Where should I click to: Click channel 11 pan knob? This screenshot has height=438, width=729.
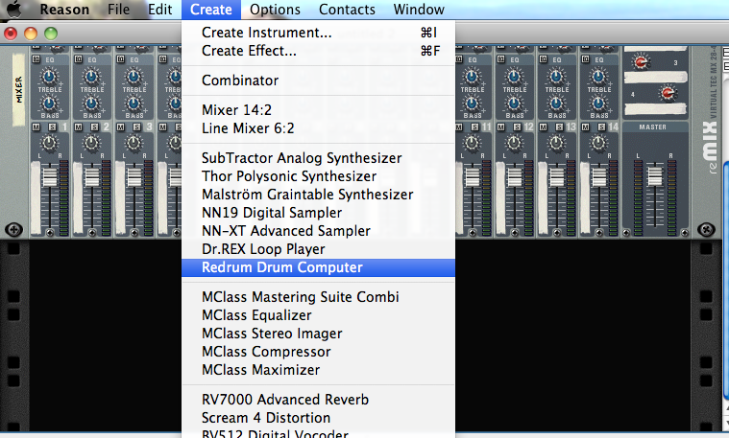pyautogui.click(x=472, y=143)
